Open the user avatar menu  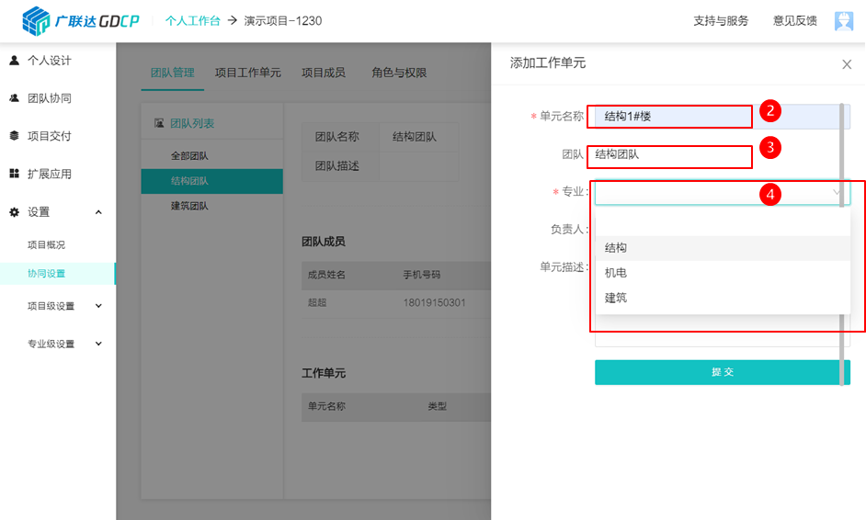[843, 21]
